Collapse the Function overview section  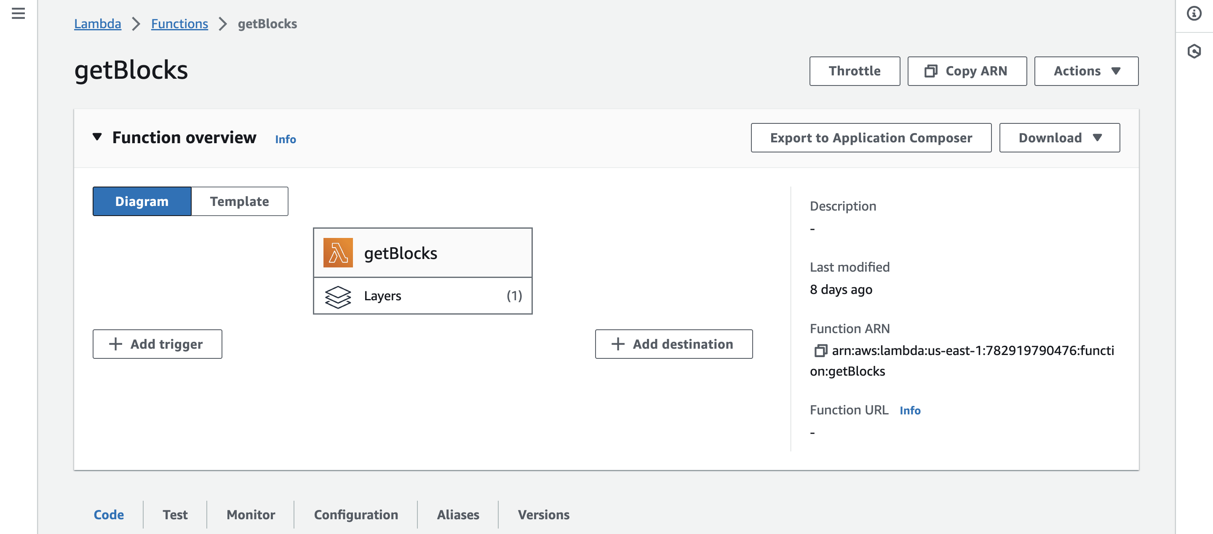coord(97,137)
